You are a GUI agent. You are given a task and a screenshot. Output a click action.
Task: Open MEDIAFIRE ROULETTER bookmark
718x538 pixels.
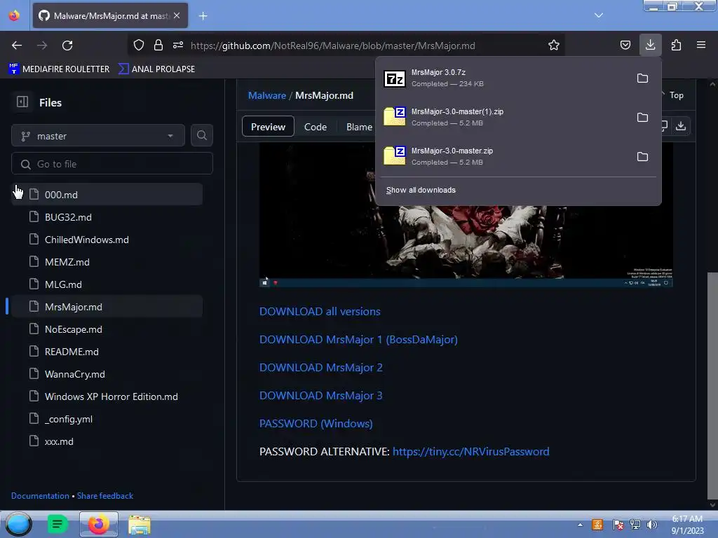(60, 69)
